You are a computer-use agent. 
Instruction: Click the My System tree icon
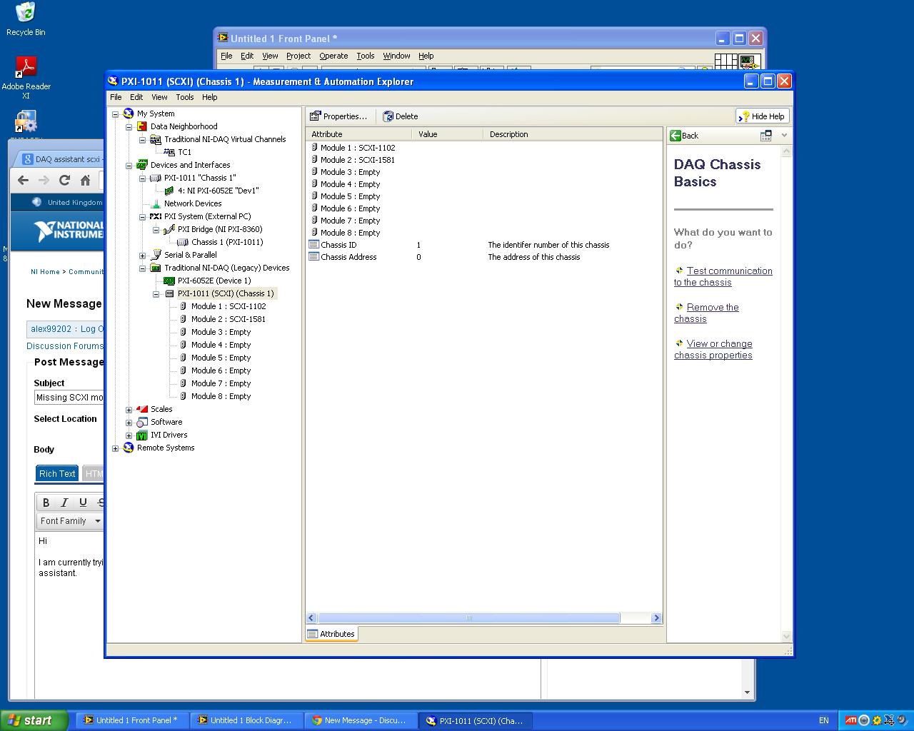pos(129,114)
